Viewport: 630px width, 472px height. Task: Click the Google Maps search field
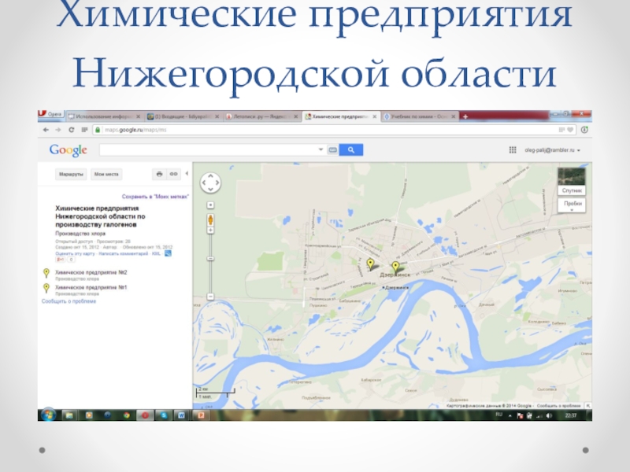213,149
